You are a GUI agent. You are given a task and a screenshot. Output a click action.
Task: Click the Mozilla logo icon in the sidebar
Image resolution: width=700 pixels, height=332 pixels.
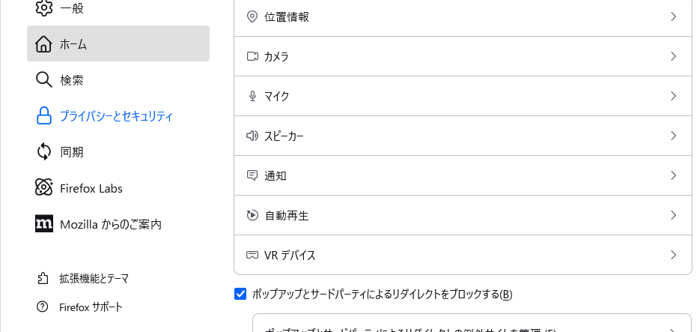click(44, 223)
